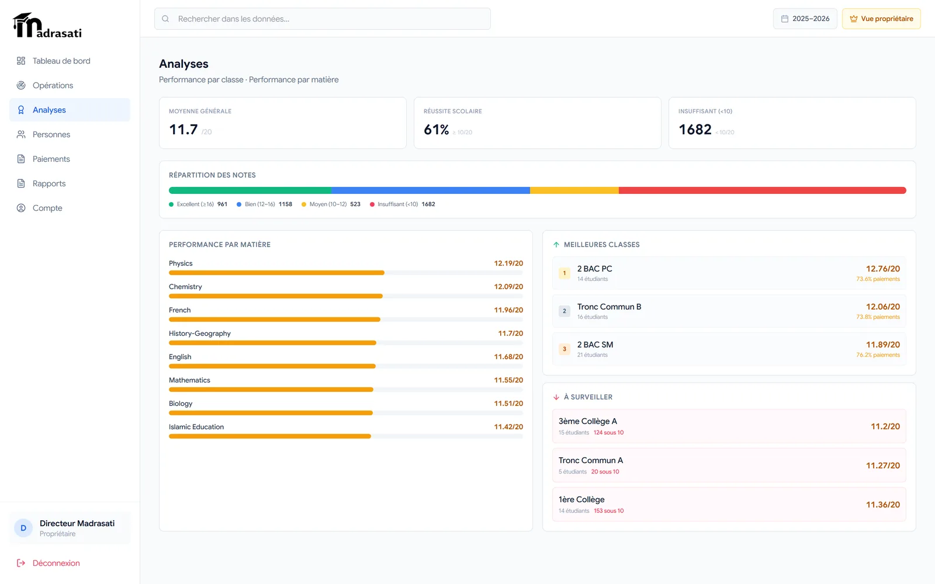This screenshot has width=935, height=584.
Task: Click the search magnifier icon
Action: coord(165,19)
